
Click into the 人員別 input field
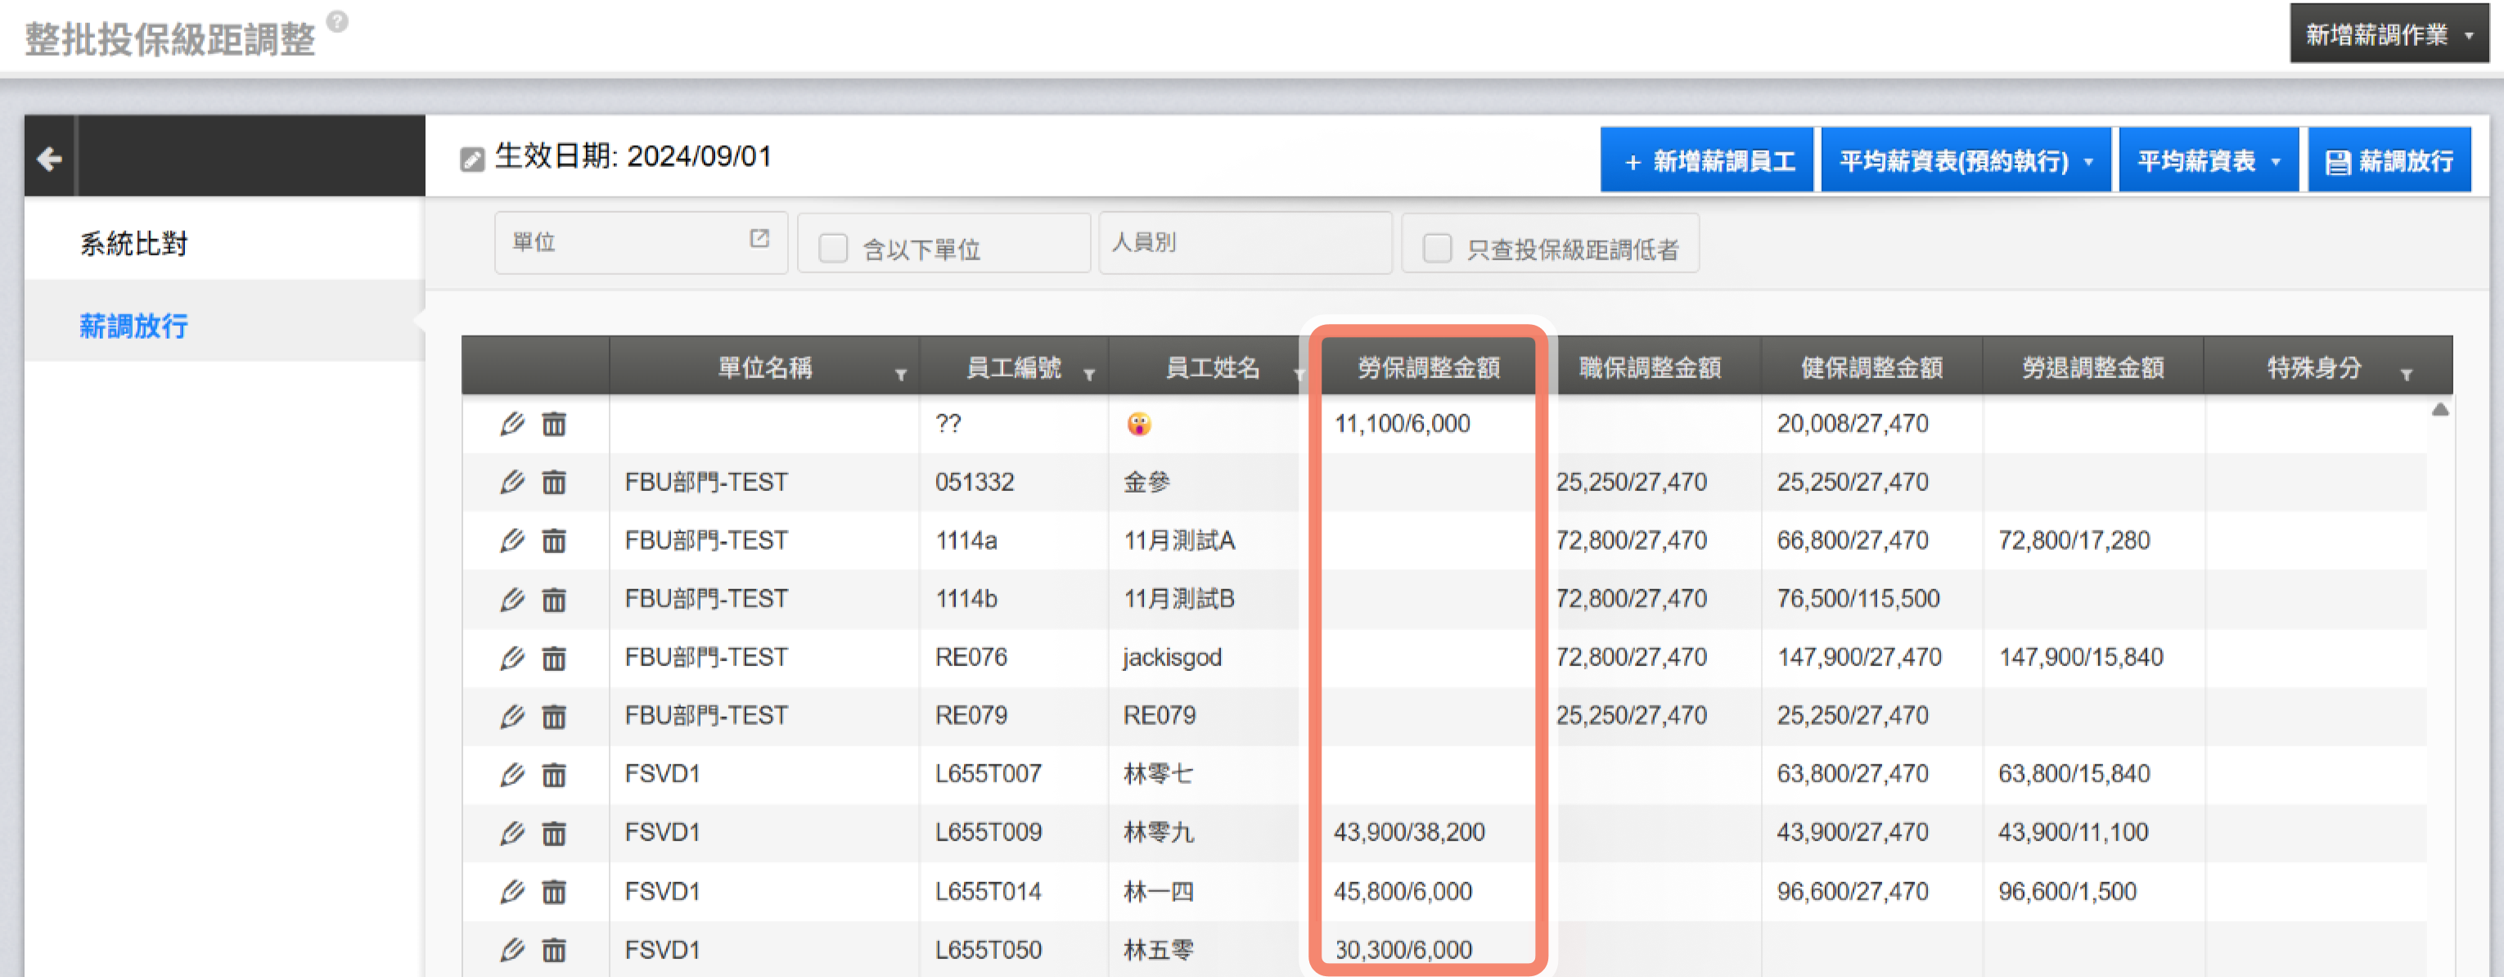(x=1243, y=242)
